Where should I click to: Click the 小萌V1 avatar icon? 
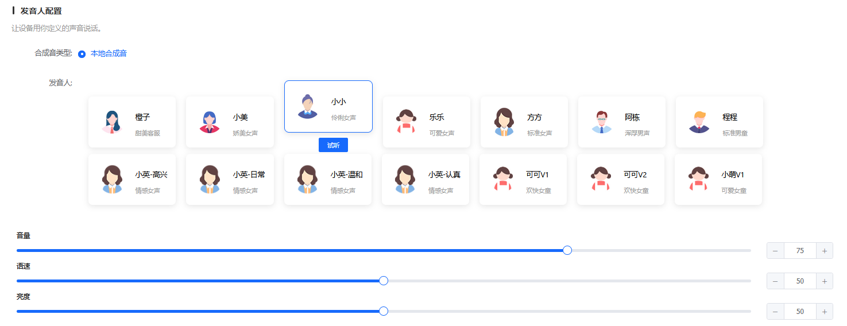click(x=698, y=179)
